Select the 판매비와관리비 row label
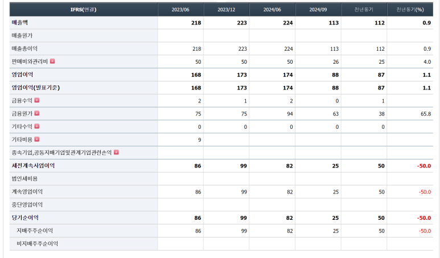 pyautogui.click(x=30, y=61)
